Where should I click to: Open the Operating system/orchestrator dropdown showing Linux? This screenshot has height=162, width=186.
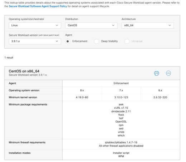coord(35,25)
